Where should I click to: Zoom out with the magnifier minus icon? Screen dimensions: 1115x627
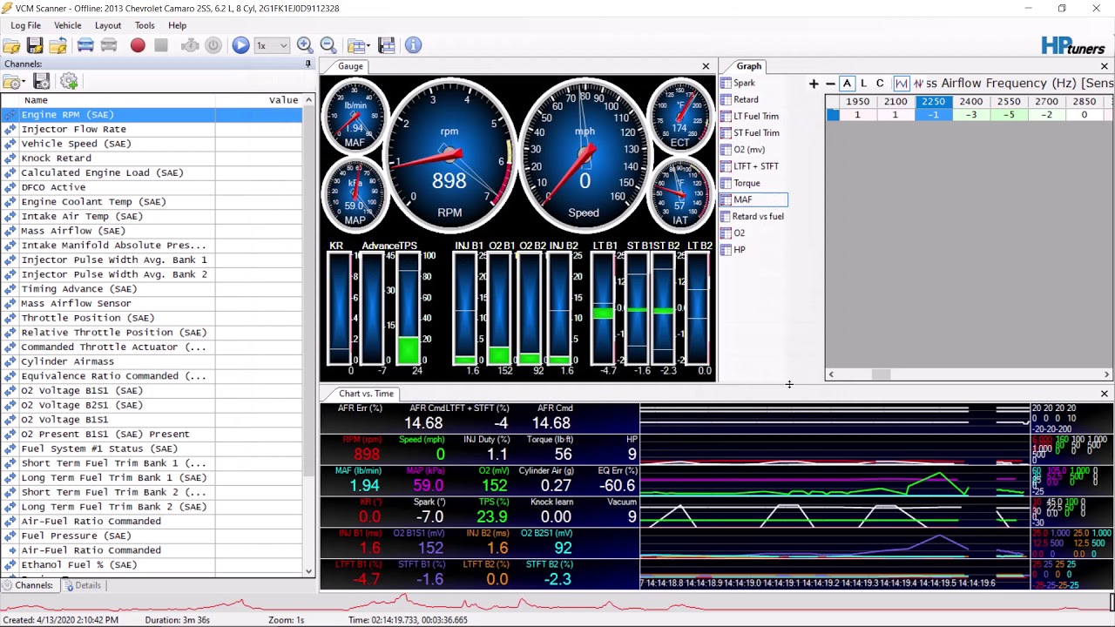click(328, 45)
